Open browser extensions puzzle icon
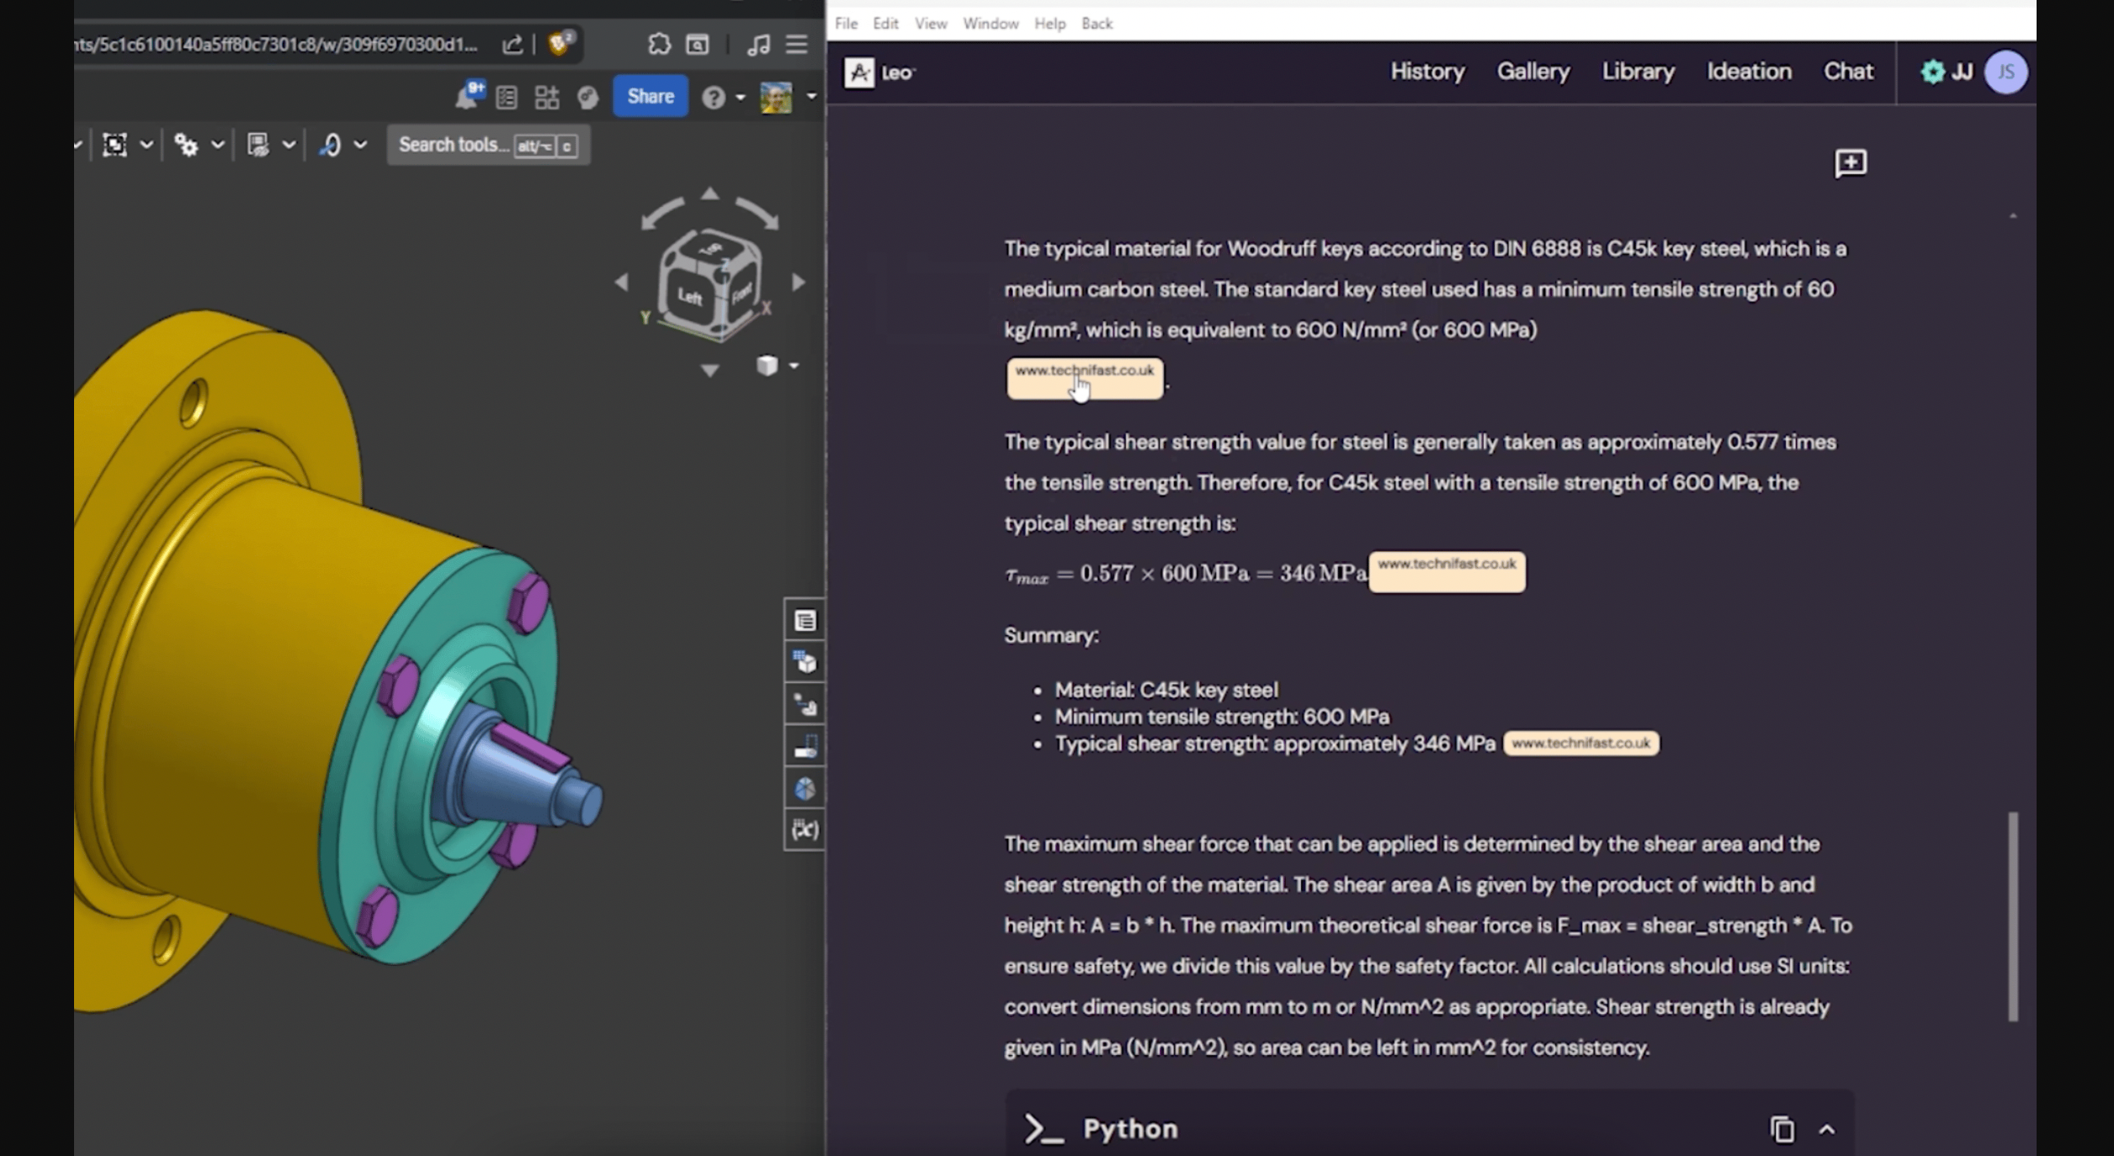Viewport: 2114px width, 1156px height. [x=659, y=44]
